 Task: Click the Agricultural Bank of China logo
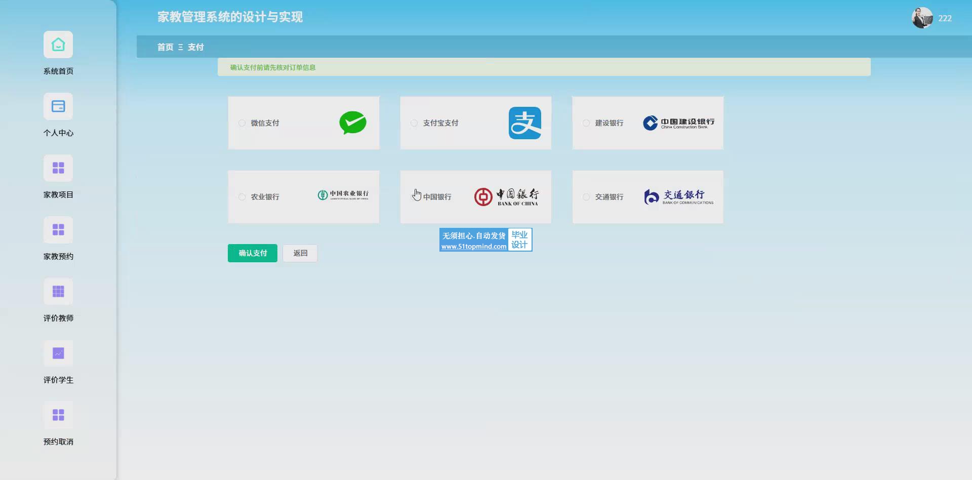[x=343, y=195]
